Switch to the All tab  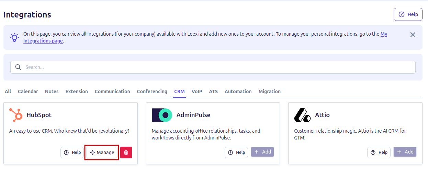8,91
